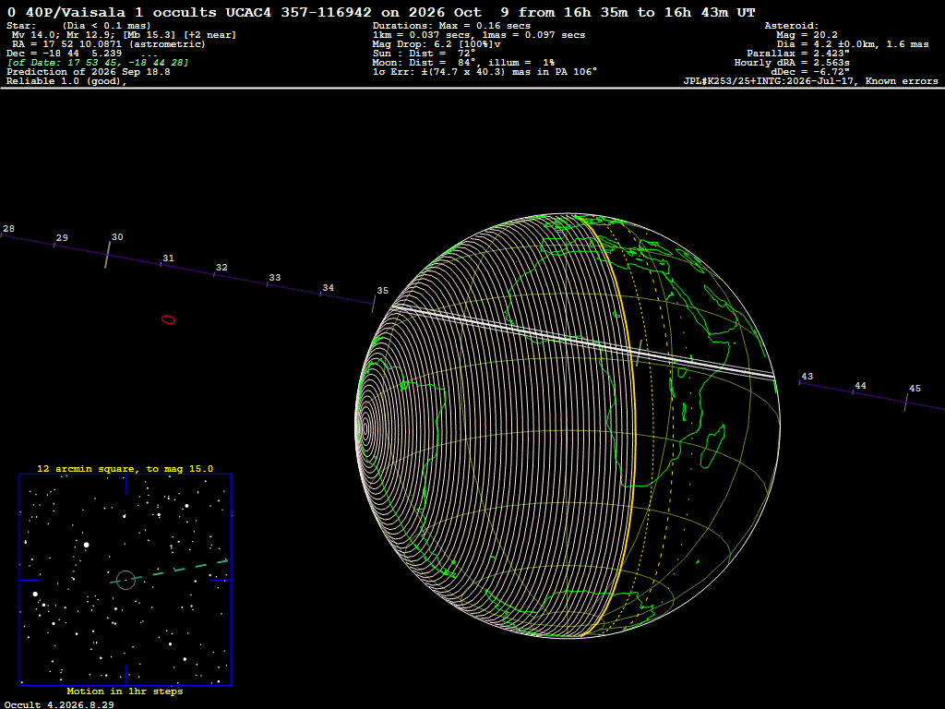The height and width of the screenshot is (709, 945).
Task: Click the green dashed asteroid motion line
Action: coord(170,571)
